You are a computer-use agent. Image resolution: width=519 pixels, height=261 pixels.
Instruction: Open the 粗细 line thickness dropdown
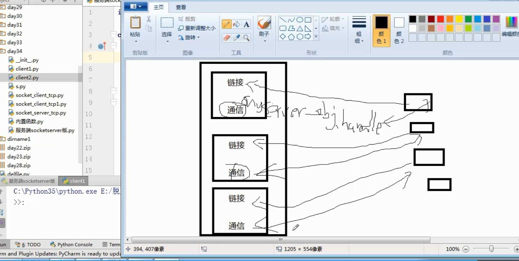pos(359,30)
